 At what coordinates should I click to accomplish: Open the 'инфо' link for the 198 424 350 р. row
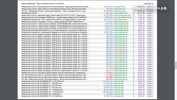[149, 92]
